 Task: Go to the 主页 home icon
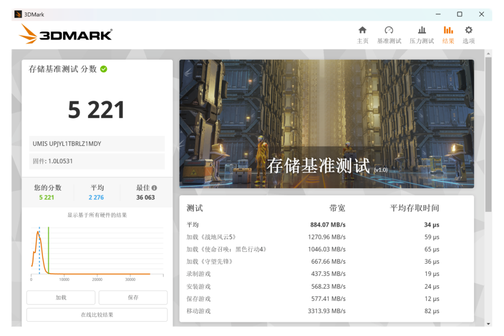(362, 30)
